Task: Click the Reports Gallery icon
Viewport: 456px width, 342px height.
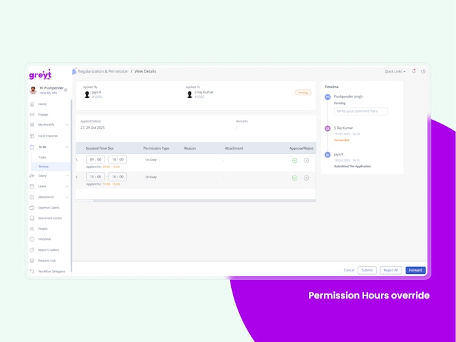Action: click(32, 250)
